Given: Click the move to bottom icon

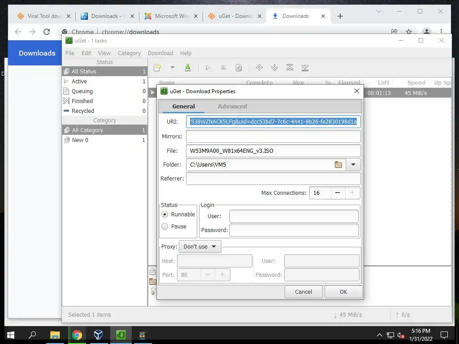Looking at the screenshot, I should pyautogui.click(x=305, y=68).
